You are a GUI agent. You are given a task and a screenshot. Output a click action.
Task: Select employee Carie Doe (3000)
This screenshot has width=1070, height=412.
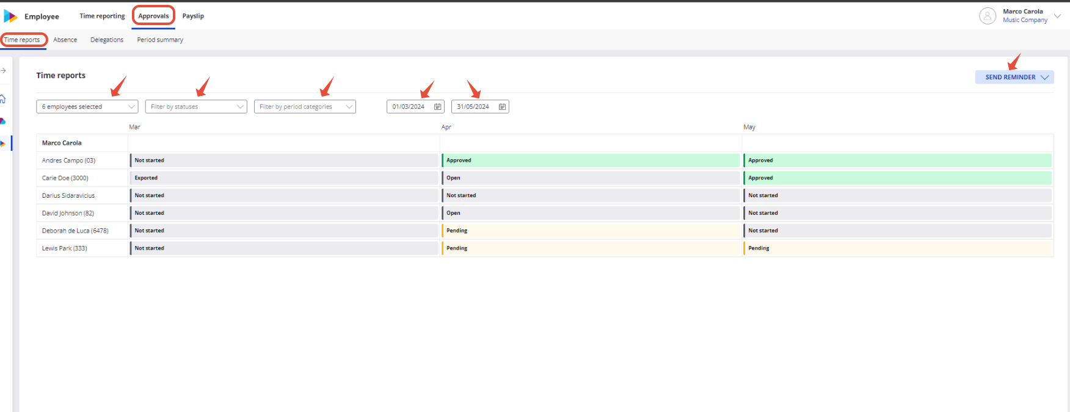click(65, 178)
